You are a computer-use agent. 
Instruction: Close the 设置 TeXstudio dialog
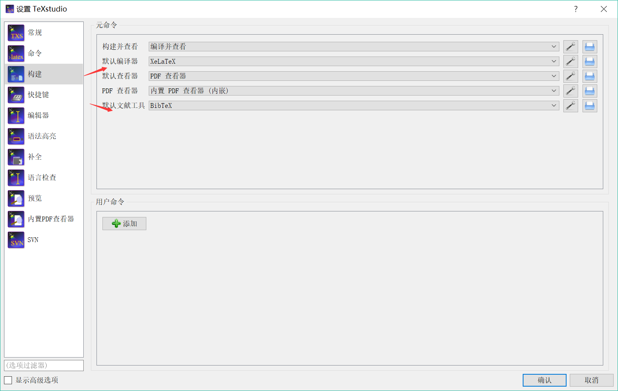(x=604, y=9)
